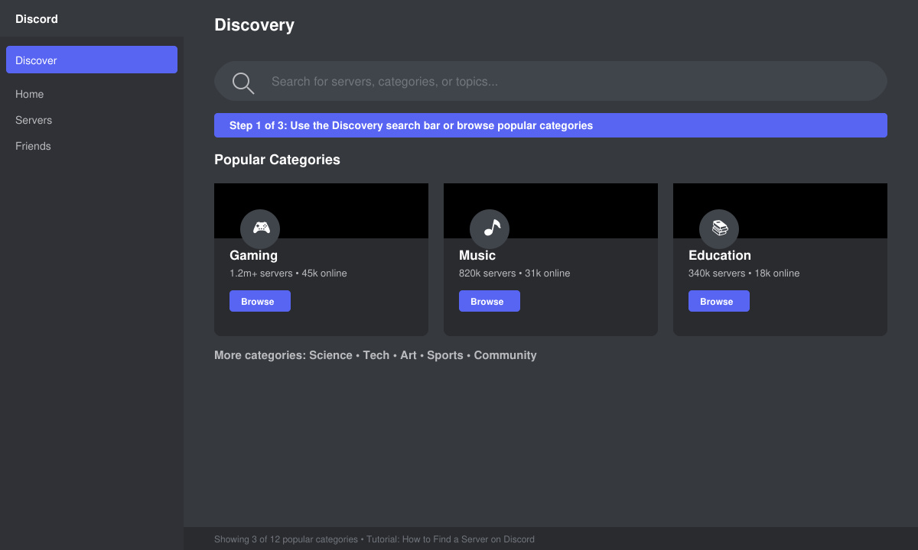918x550 pixels.
Task: Select the Sports category link
Action: point(445,355)
